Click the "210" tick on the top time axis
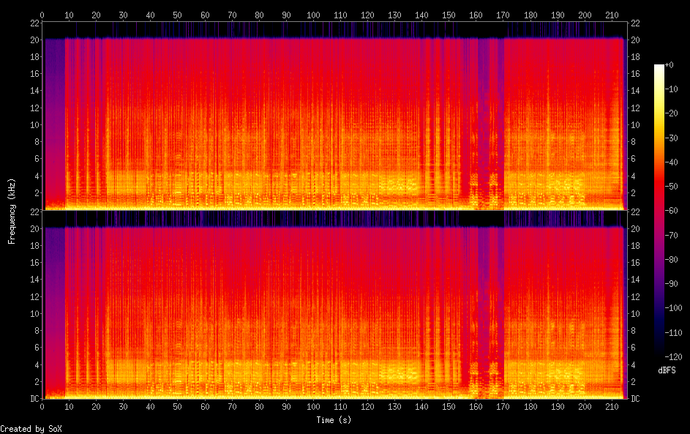 pyautogui.click(x=612, y=15)
